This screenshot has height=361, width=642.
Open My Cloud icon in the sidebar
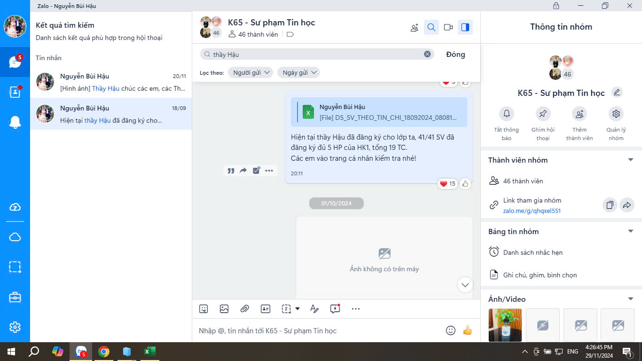click(15, 237)
